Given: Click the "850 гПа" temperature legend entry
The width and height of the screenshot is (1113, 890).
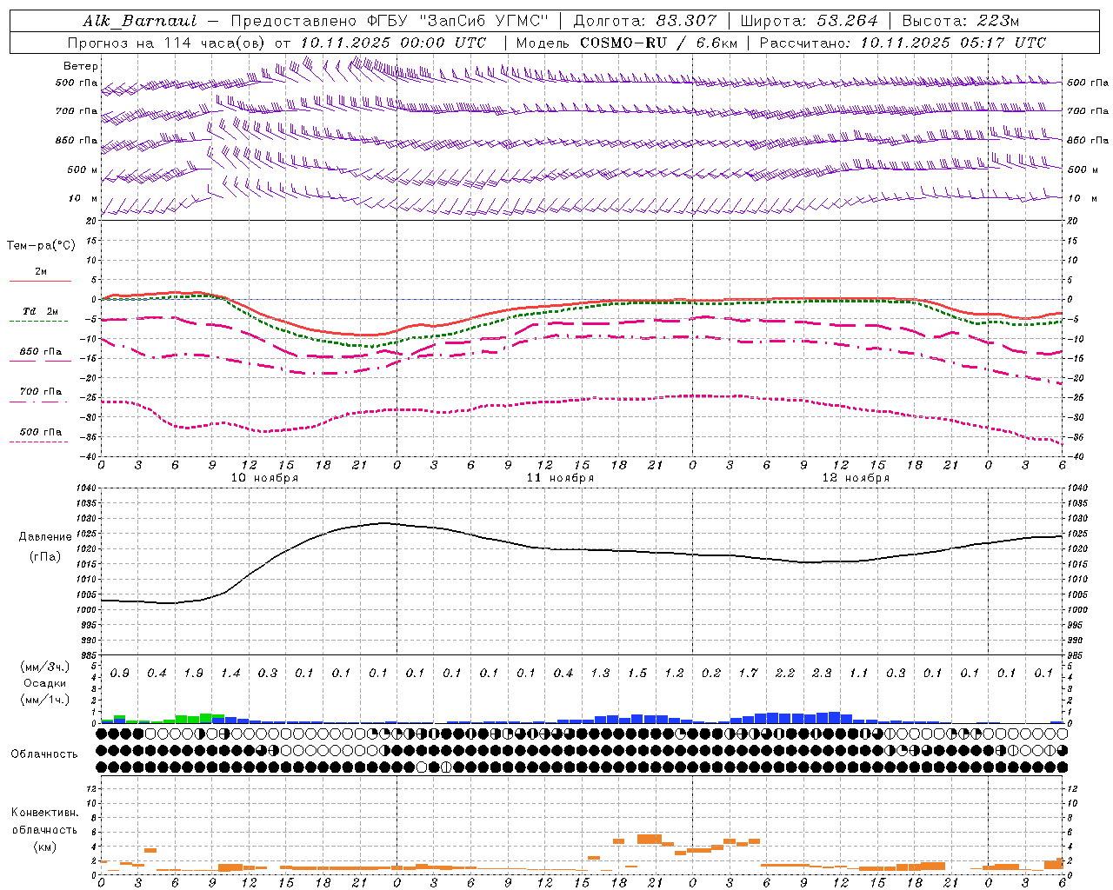Looking at the screenshot, I should click(41, 352).
